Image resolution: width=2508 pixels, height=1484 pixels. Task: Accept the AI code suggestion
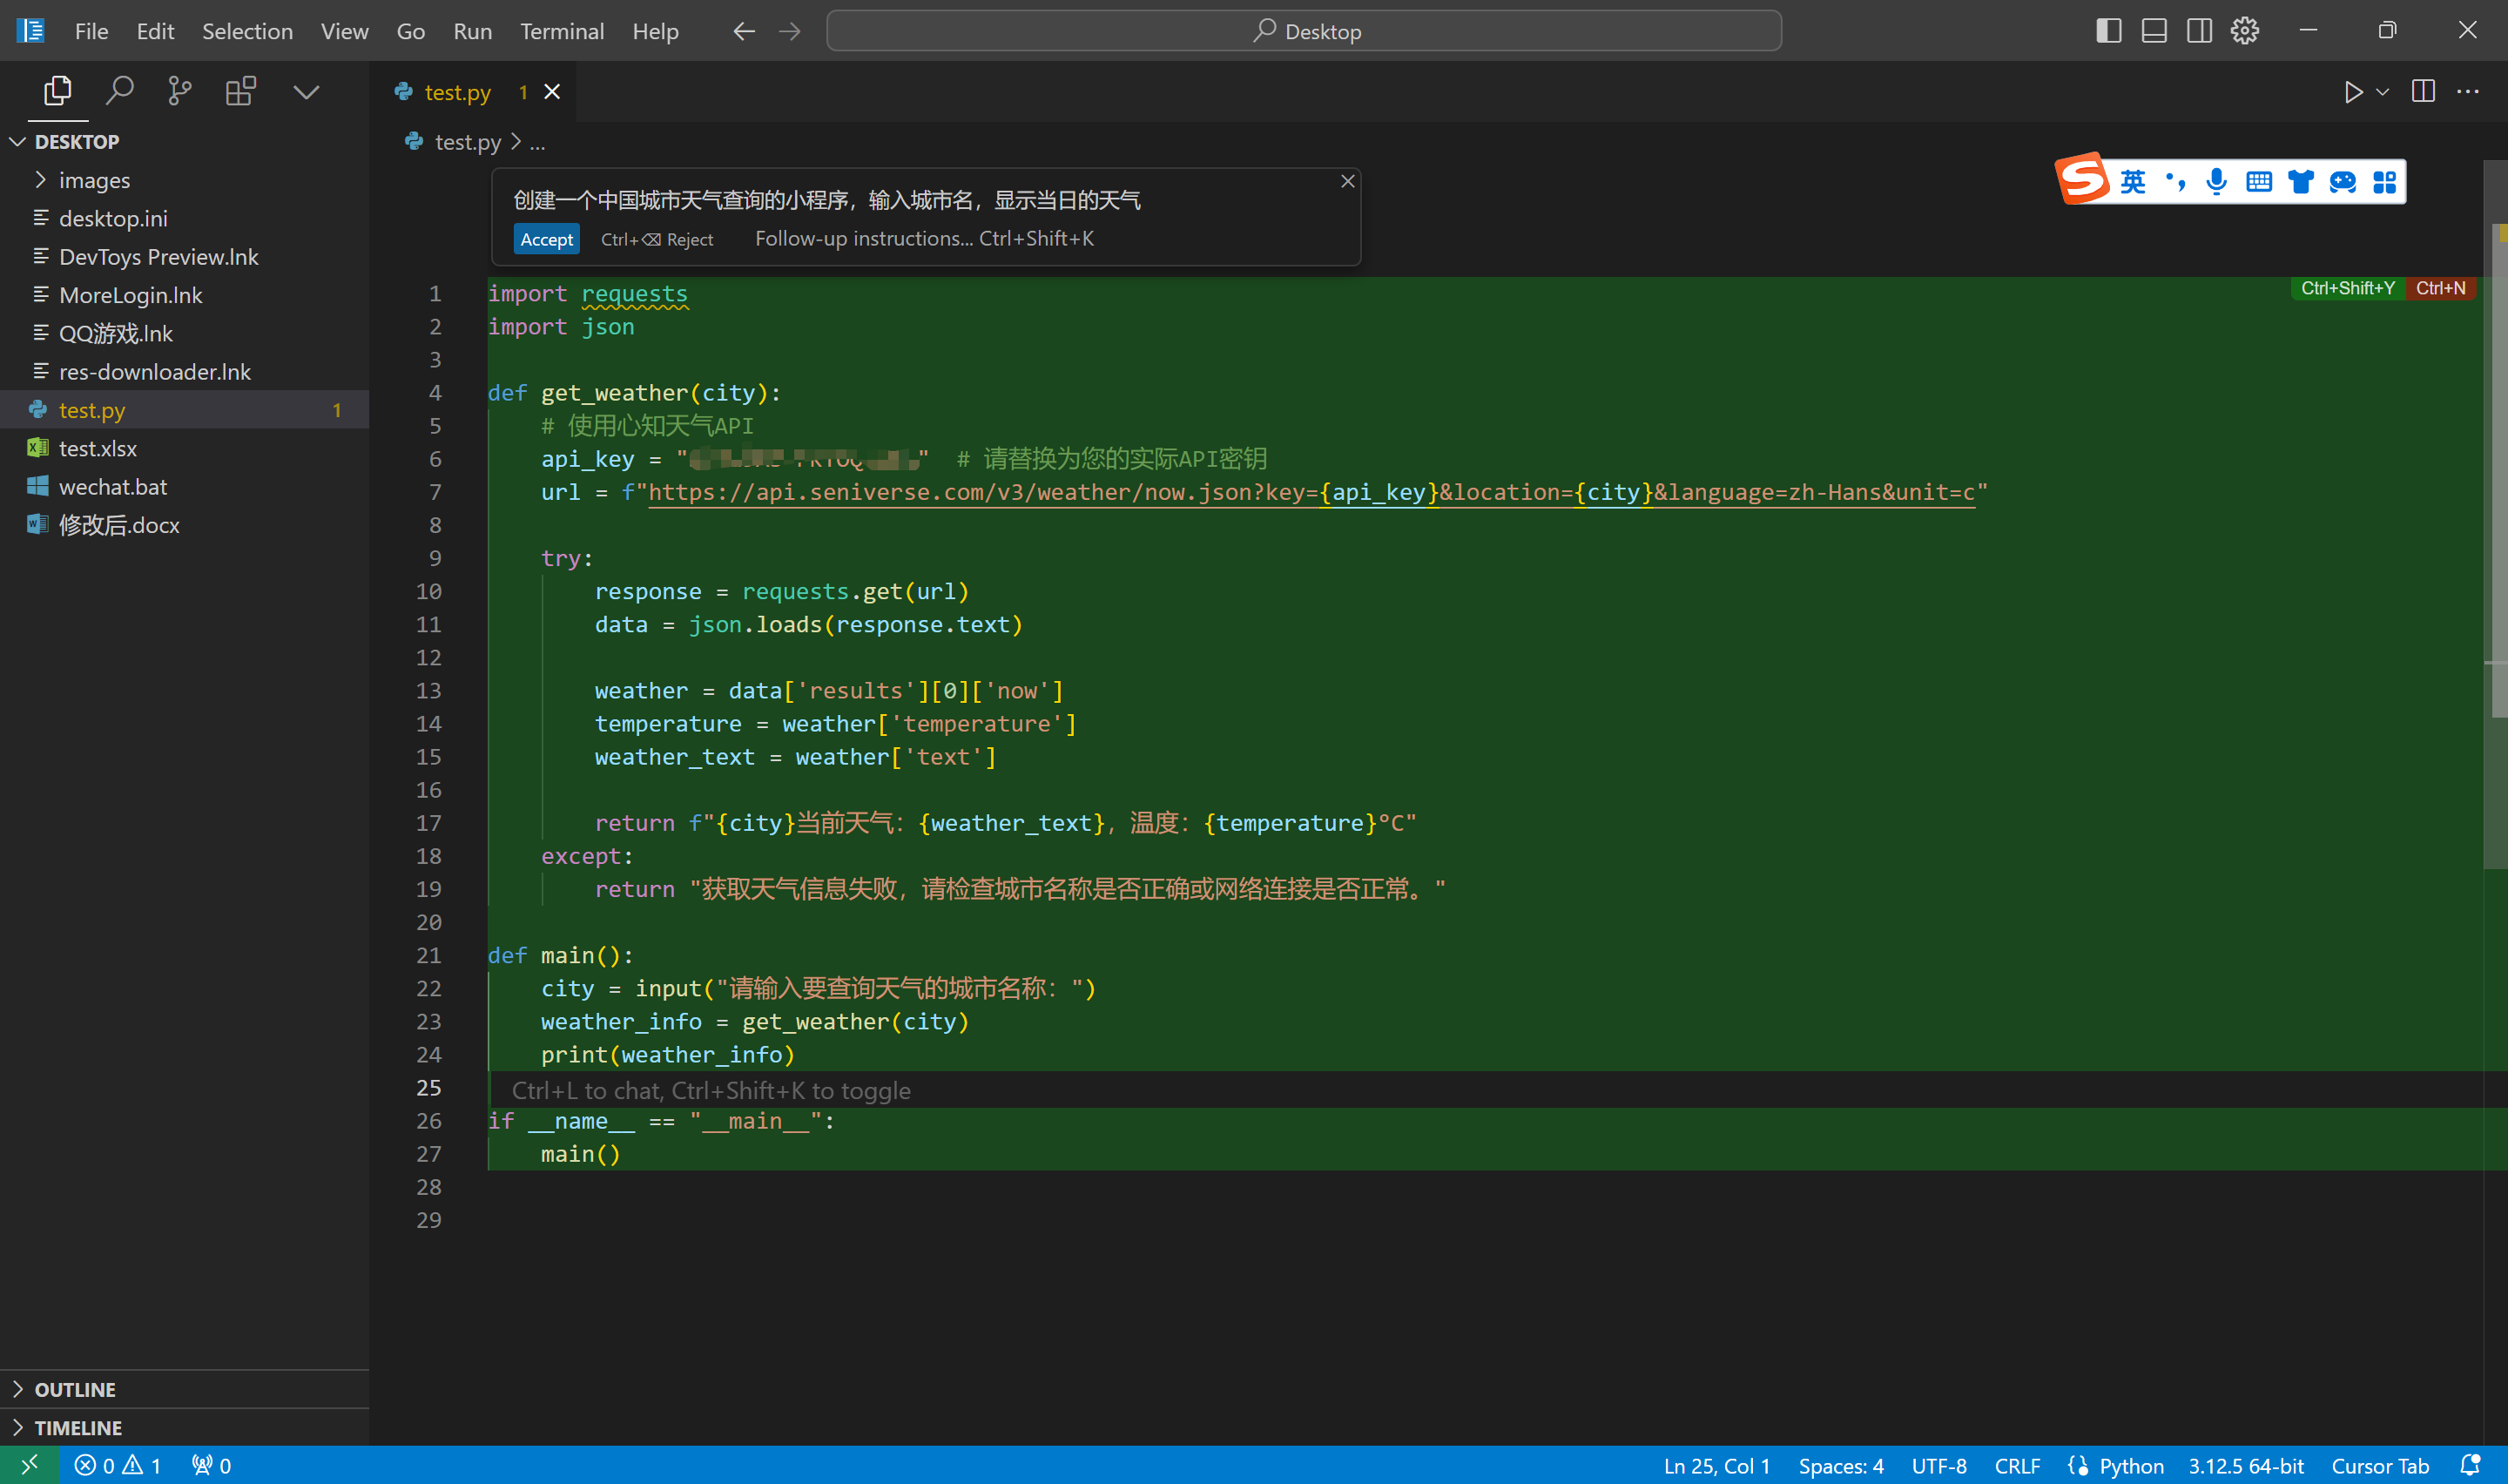546,239
